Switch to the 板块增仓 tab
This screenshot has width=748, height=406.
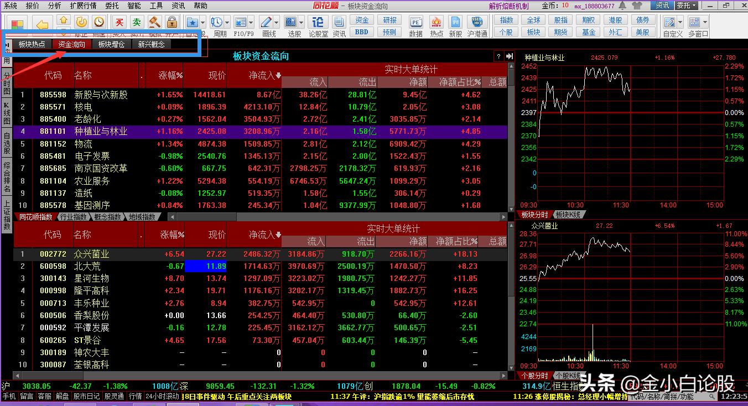coord(111,44)
